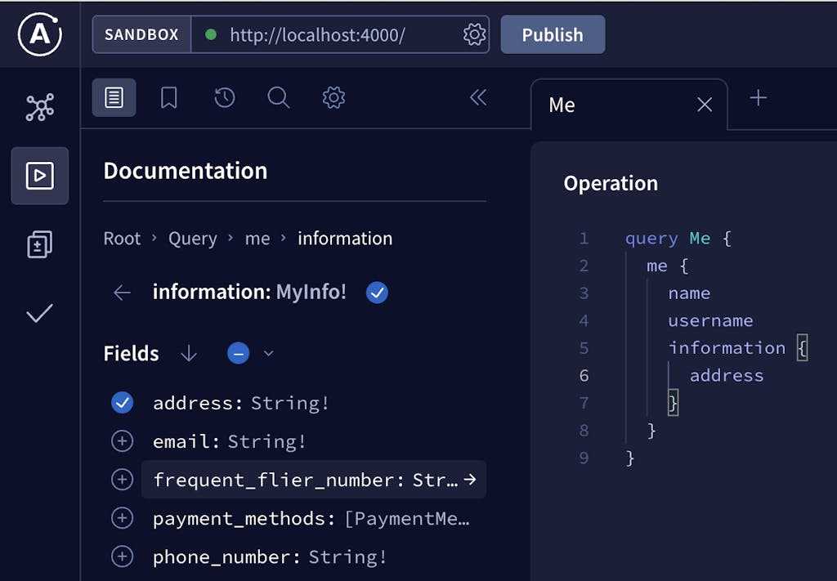Toggle the information field blue checkmark
The width and height of the screenshot is (837, 581).
(377, 292)
